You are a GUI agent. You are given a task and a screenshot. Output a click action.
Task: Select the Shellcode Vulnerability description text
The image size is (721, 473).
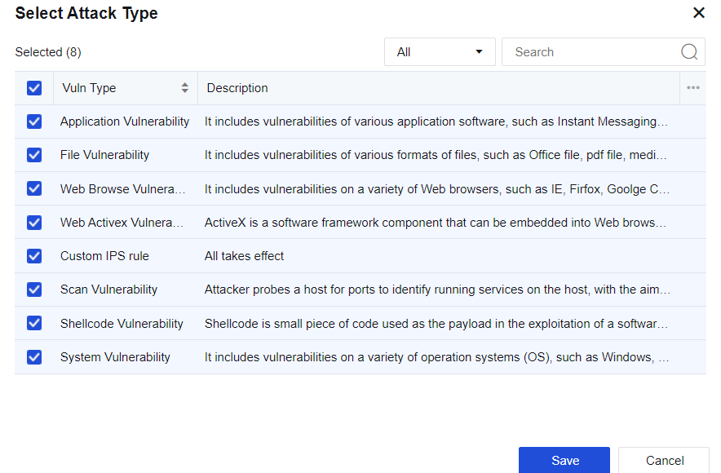(x=436, y=324)
